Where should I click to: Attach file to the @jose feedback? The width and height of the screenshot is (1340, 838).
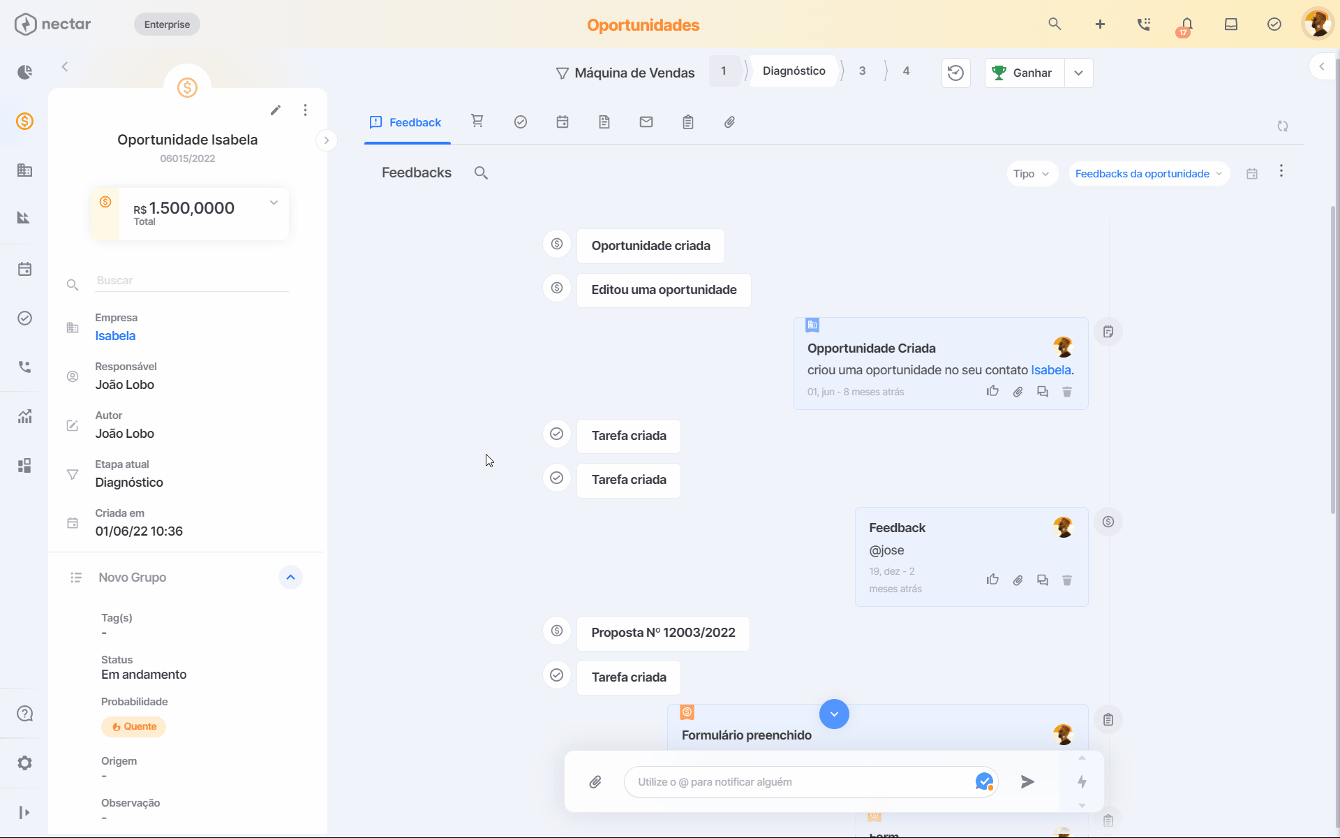point(1018,580)
